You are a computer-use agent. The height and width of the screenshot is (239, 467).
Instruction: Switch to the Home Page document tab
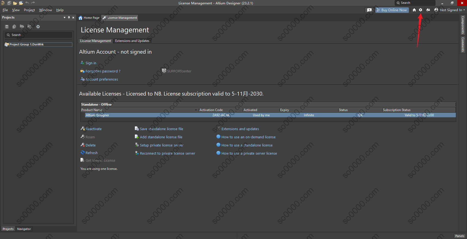89,18
